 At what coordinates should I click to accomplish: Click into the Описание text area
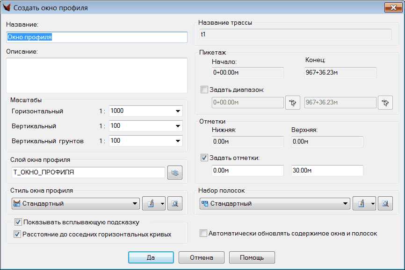coord(96,75)
